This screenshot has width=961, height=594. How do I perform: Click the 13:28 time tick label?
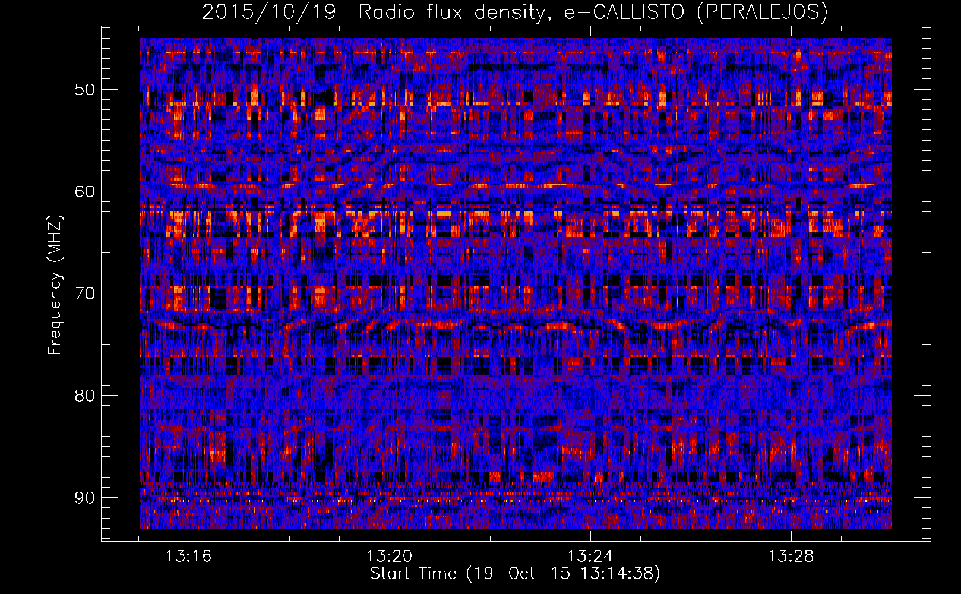791,557
